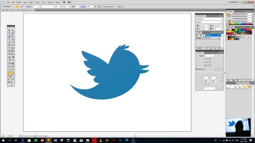Switch to the Appearance tab
Screen dimensions: 255x143
[x=231, y=83]
